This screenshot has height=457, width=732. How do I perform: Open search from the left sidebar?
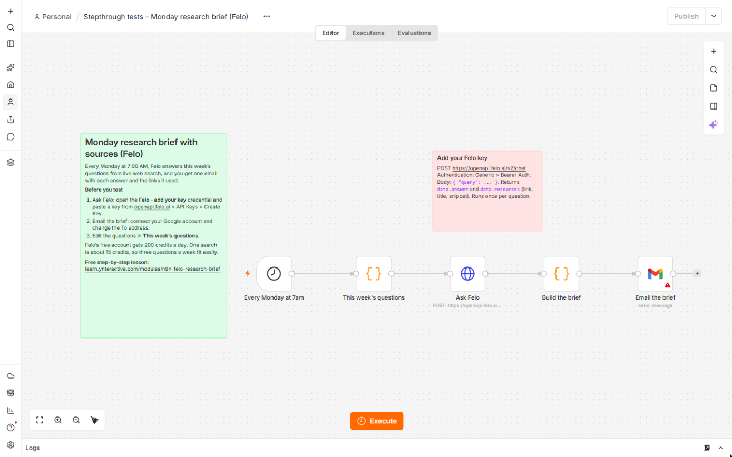coord(11,27)
